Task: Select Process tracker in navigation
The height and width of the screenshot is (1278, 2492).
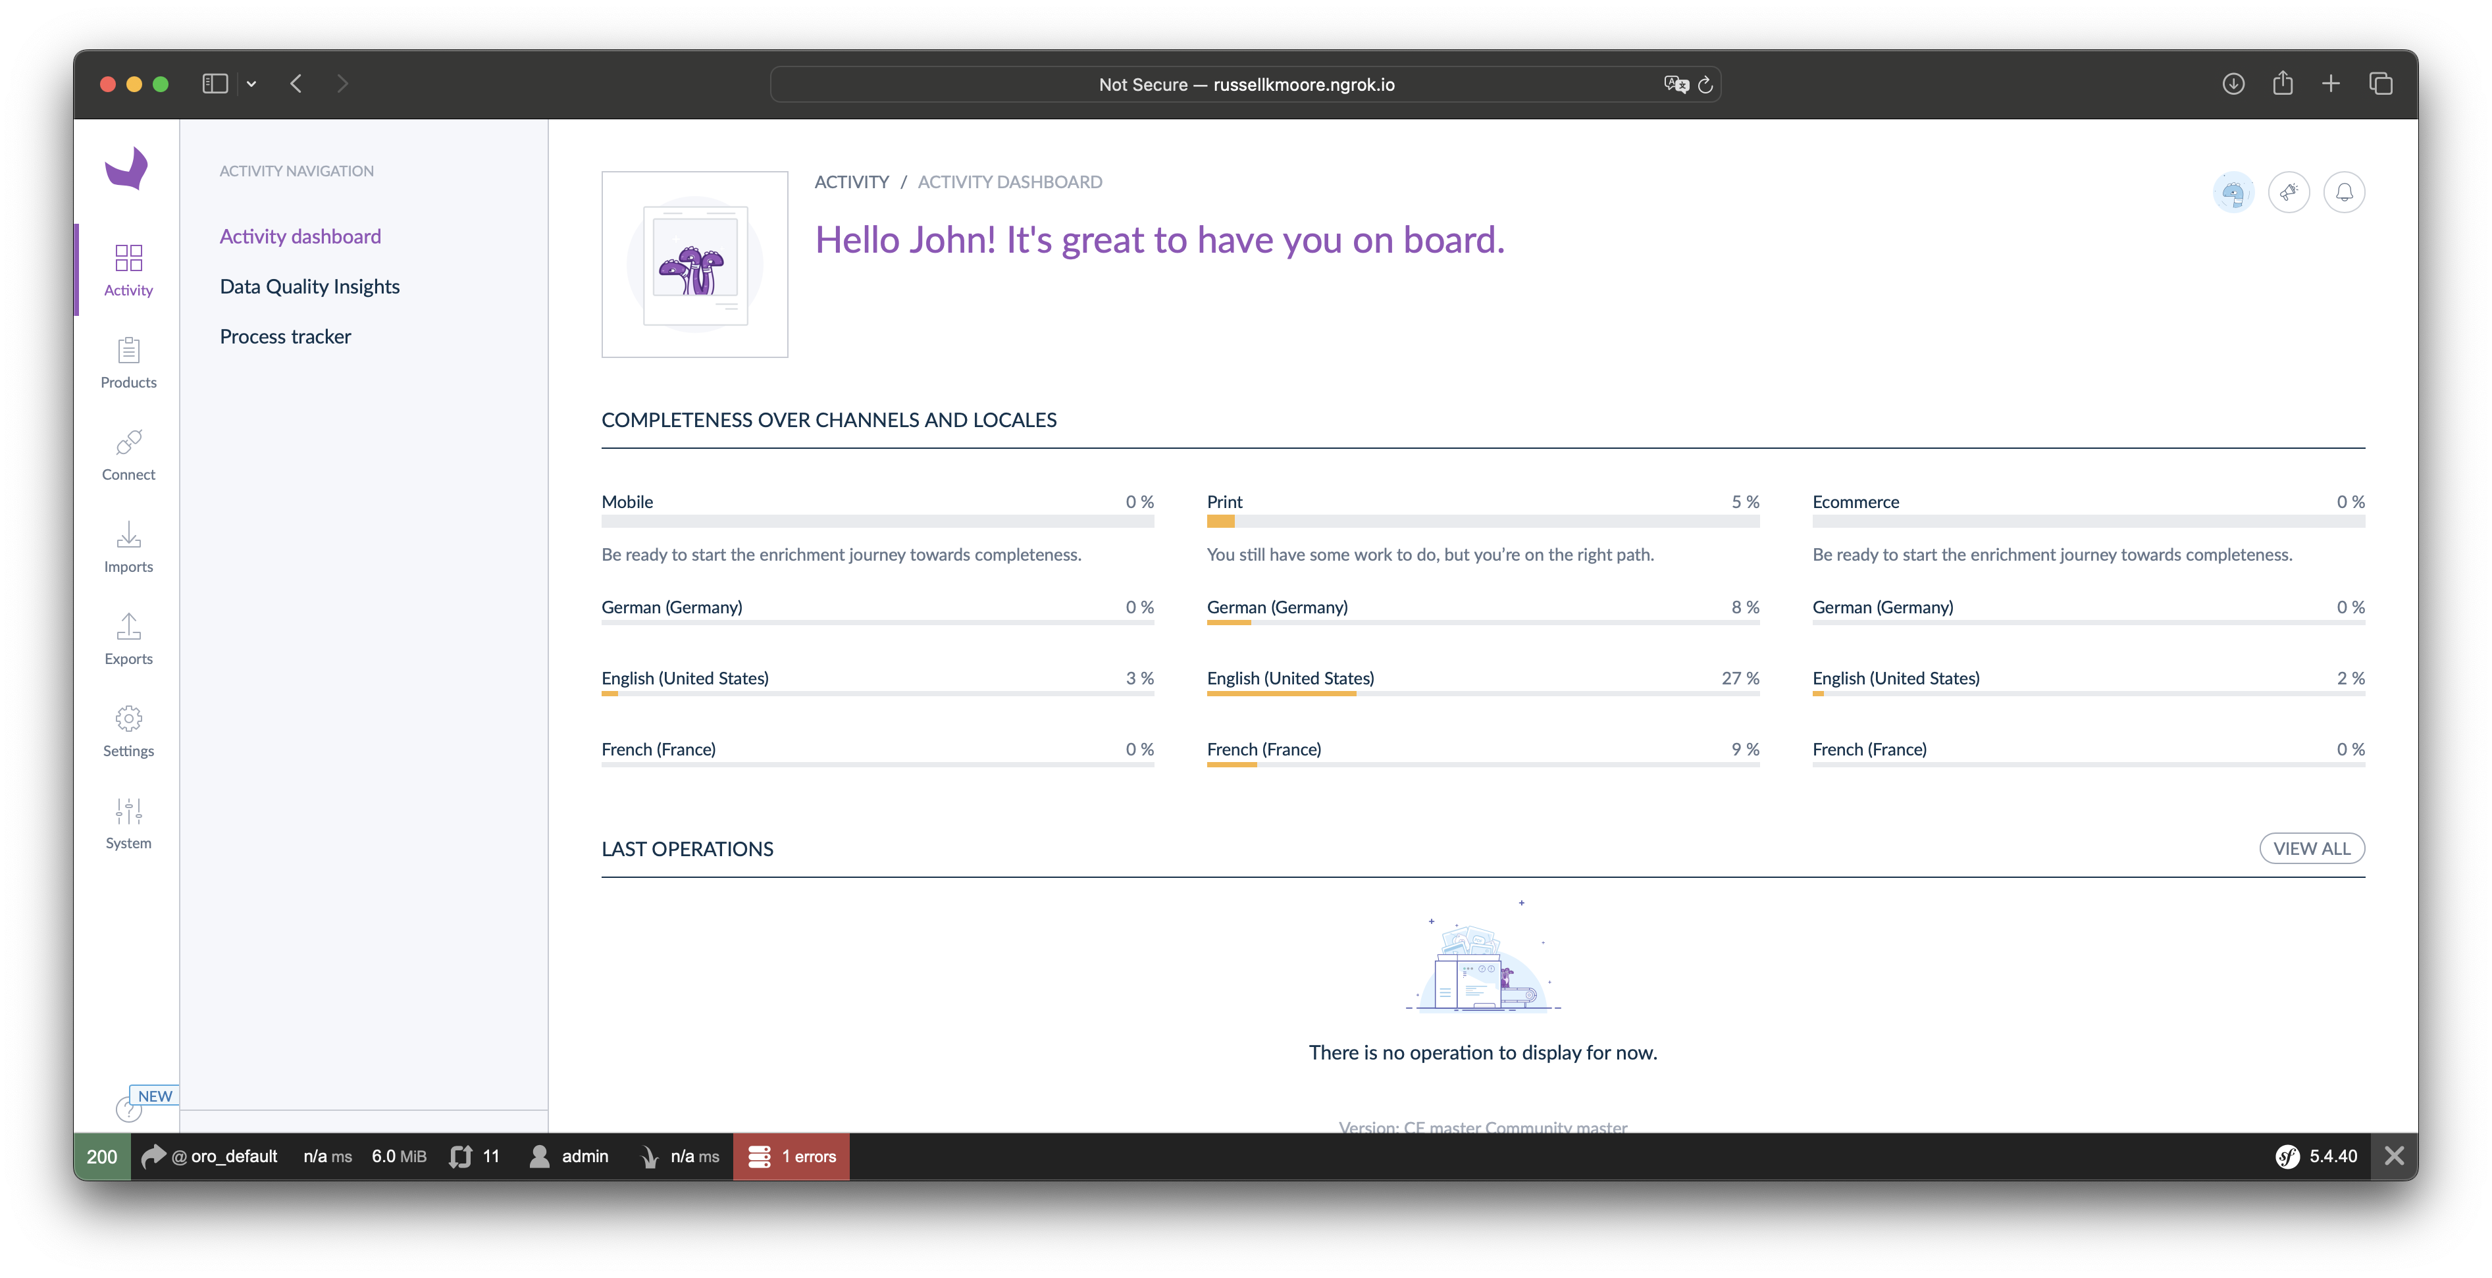Action: coord(286,337)
